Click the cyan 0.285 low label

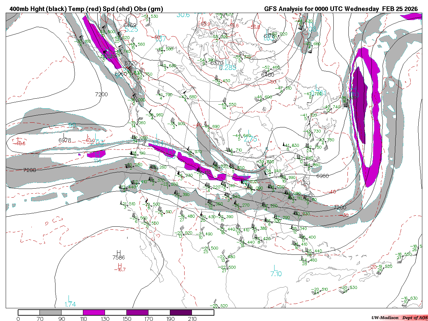(228, 68)
